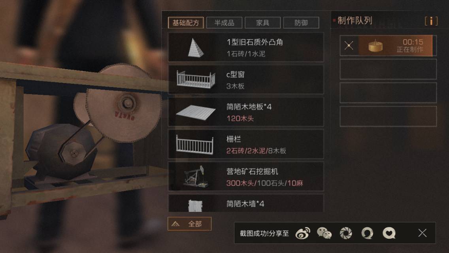
Task: Select the camp ore excavator icon
Action: click(x=196, y=176)
